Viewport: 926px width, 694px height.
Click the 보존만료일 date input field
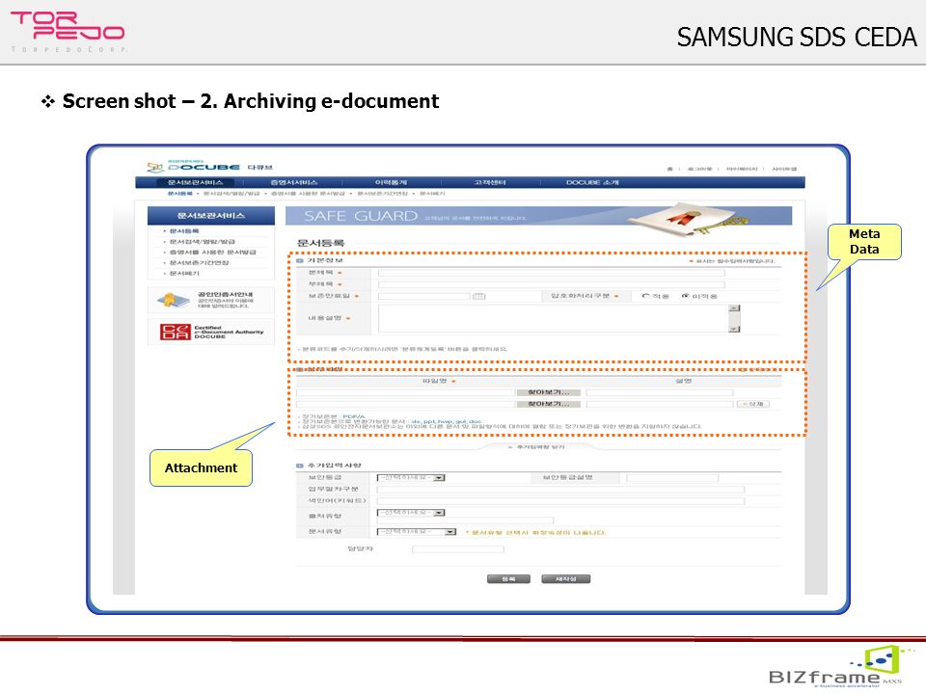424,296
